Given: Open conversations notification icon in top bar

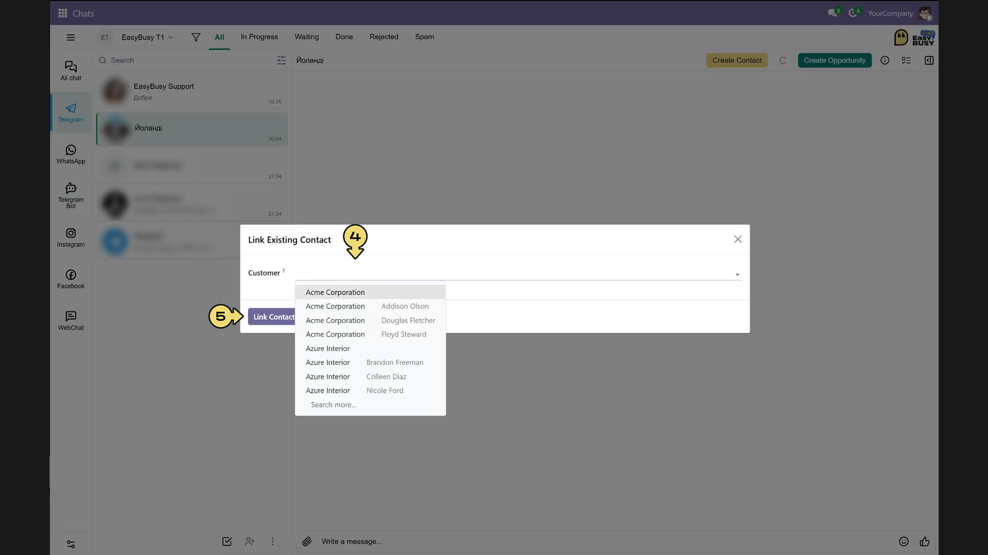Looking at the screenshot, I should point(834,13).
